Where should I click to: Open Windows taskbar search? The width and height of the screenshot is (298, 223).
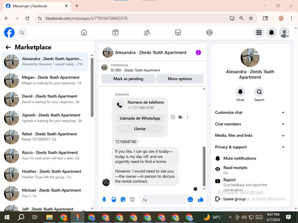pyautogui.click(x=21, y=217)
